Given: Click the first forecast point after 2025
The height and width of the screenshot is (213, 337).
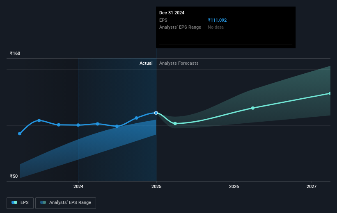Looking at the screenshot, I should coord(175,124).
